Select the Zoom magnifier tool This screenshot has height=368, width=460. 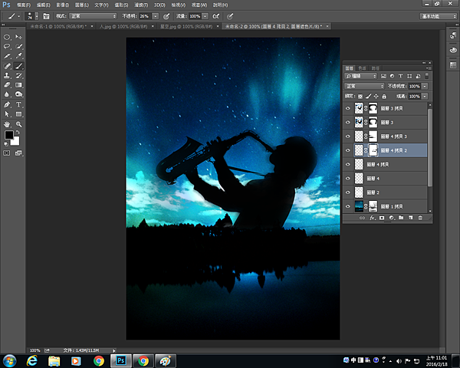pos(18,123)
